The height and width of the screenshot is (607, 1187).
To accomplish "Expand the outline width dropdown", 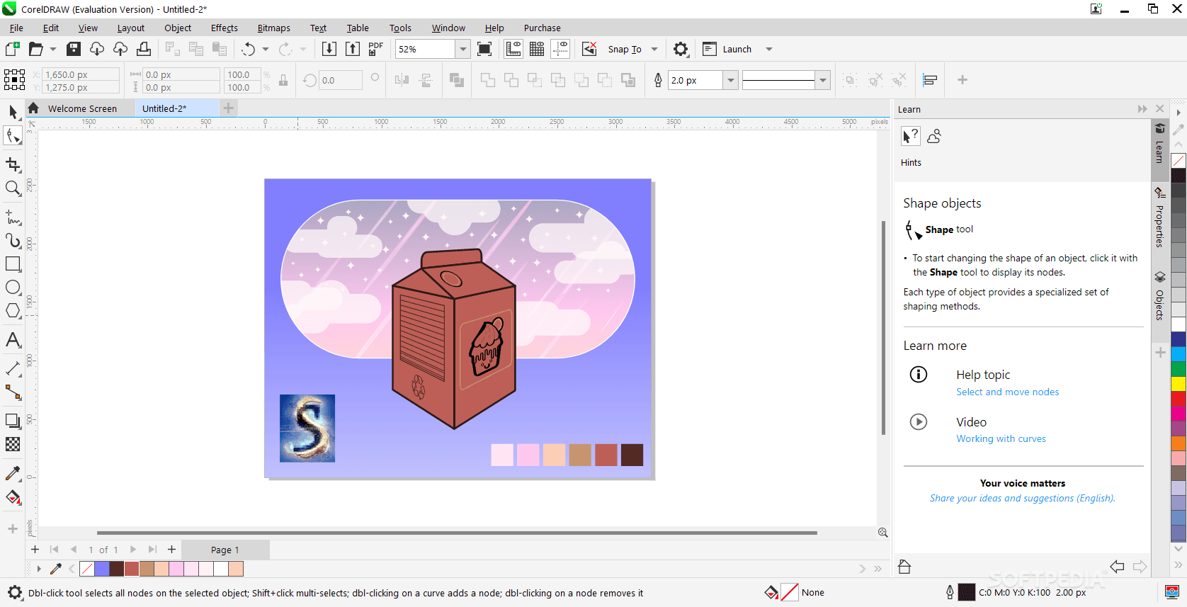I will pos(730,80).
